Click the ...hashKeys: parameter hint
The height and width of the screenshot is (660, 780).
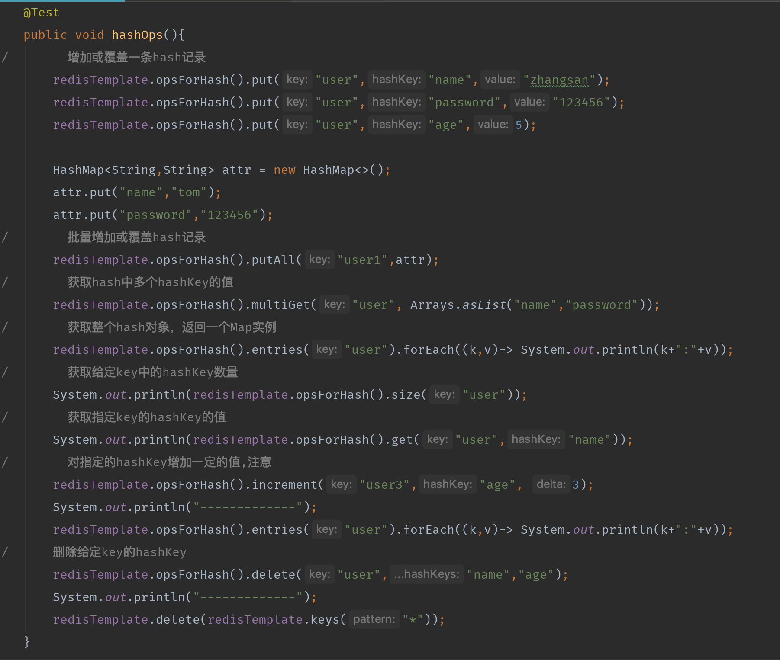426,574
